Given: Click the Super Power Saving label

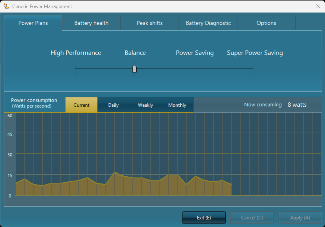Looking at the screenshot, I should point(255,53).
